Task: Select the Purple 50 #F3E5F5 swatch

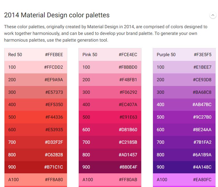Action: click(x=184, y=55)
